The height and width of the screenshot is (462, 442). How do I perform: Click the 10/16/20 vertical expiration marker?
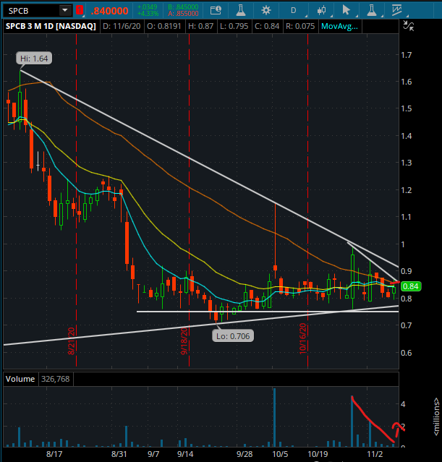click(303, 338)
